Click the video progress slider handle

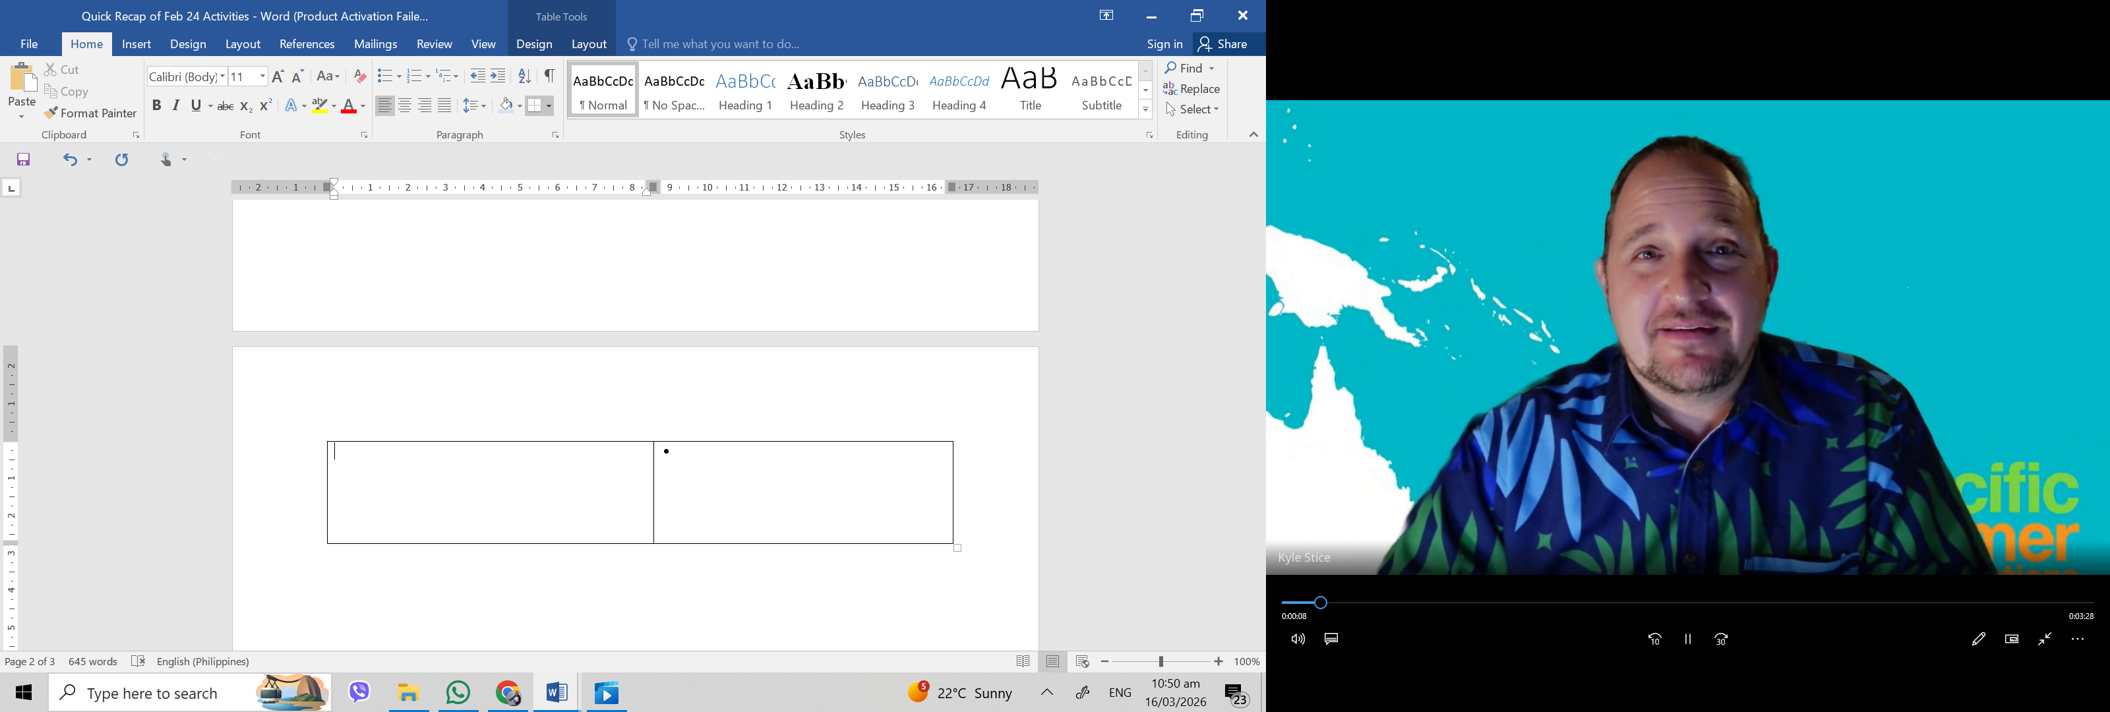[1320, 603]
